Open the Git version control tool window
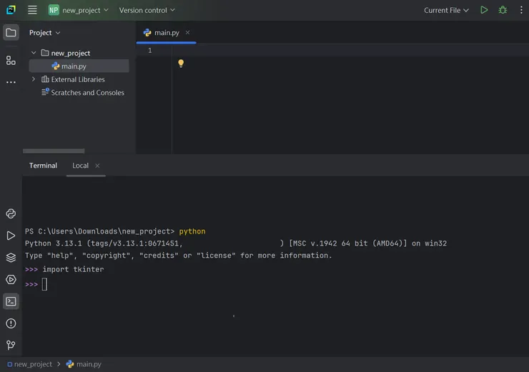The image size is (529, 372). [11, 346]
